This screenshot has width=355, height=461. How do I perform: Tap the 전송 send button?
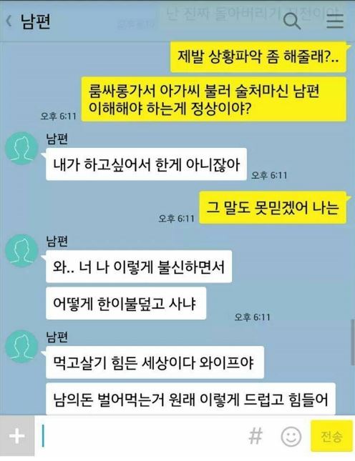tap(332, 436)
